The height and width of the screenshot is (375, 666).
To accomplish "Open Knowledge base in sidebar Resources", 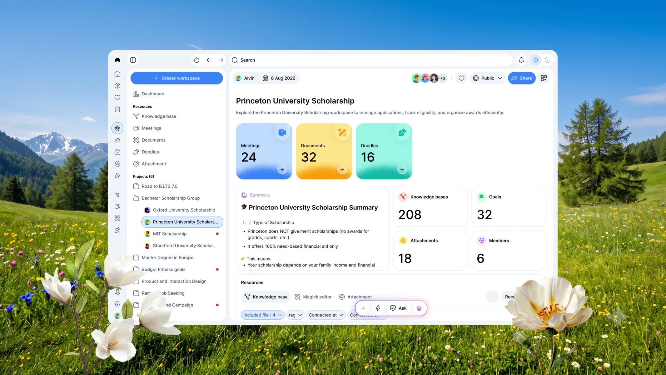I will [x=176, y=116].
